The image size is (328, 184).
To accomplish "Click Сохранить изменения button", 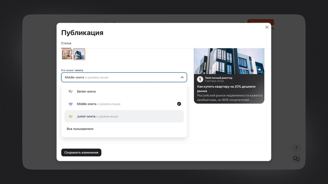I will click(x=81, y=152).
